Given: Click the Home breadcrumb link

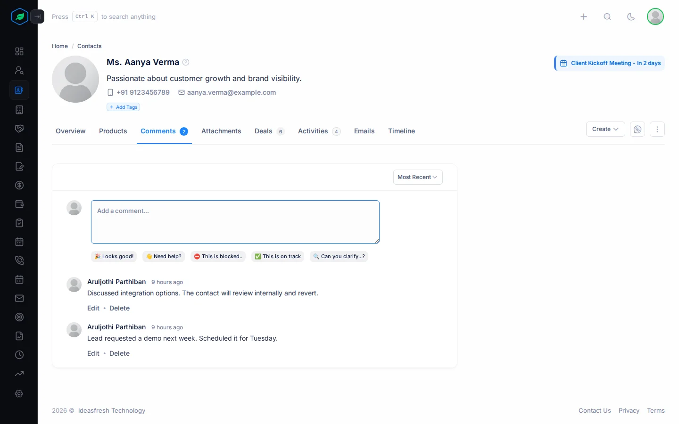Looking at the screenshot, I should [x=60, y=46].
